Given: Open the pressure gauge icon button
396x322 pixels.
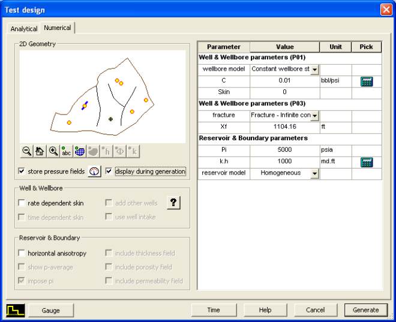Looking at the screenshot, I should [x=95, y=171].
